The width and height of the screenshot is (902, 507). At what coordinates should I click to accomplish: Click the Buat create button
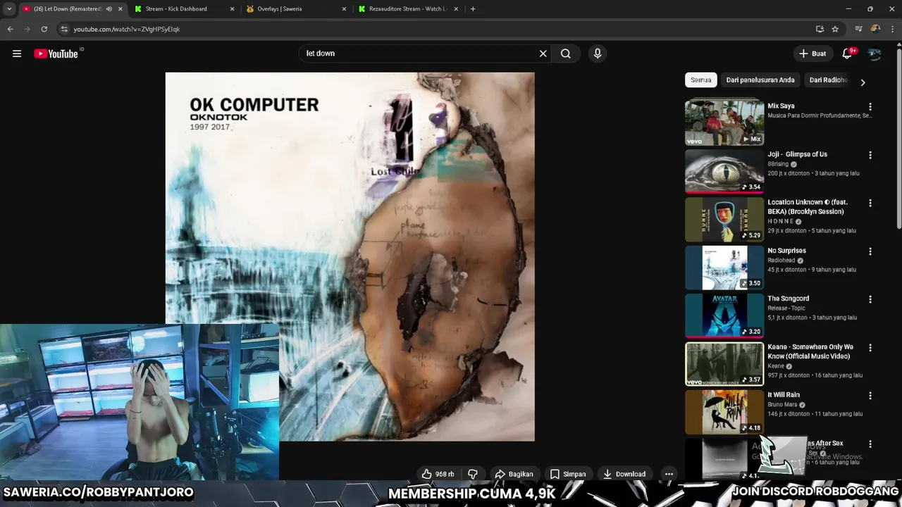coord(813,54)
